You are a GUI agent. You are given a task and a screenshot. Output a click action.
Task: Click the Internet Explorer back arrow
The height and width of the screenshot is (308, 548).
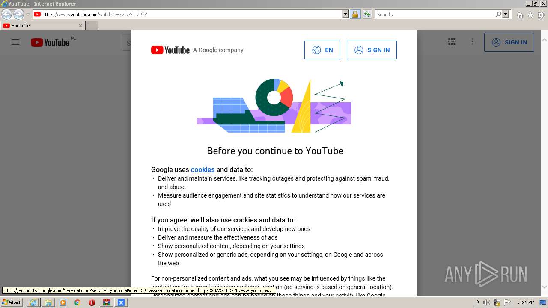point(6,14)
